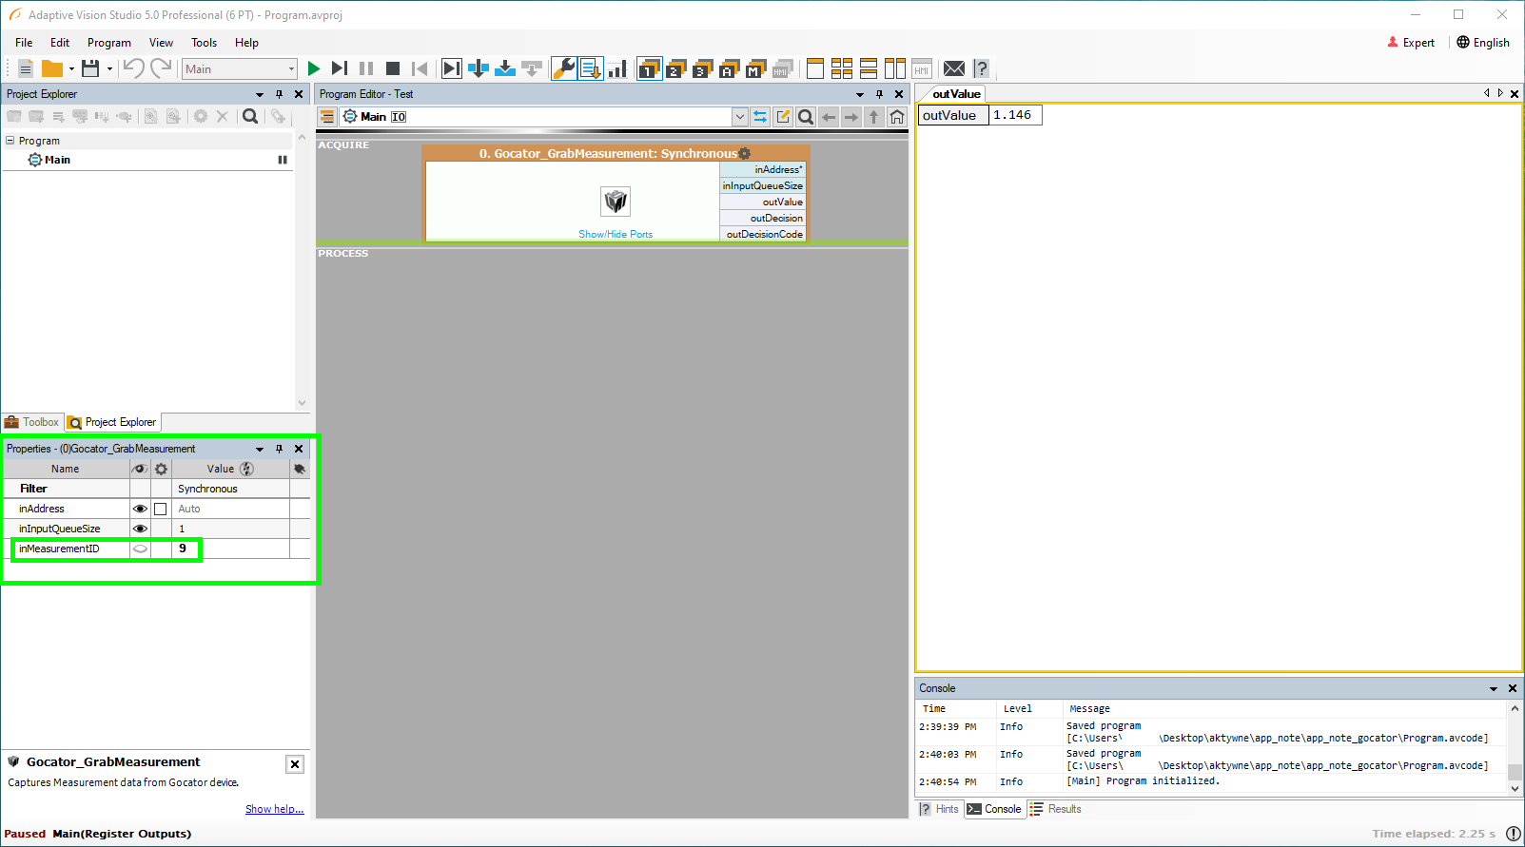Screen dimensions: 1525x847
Task: Click the wrench diagnostic mode icon
Action: [x=563, y=68]
